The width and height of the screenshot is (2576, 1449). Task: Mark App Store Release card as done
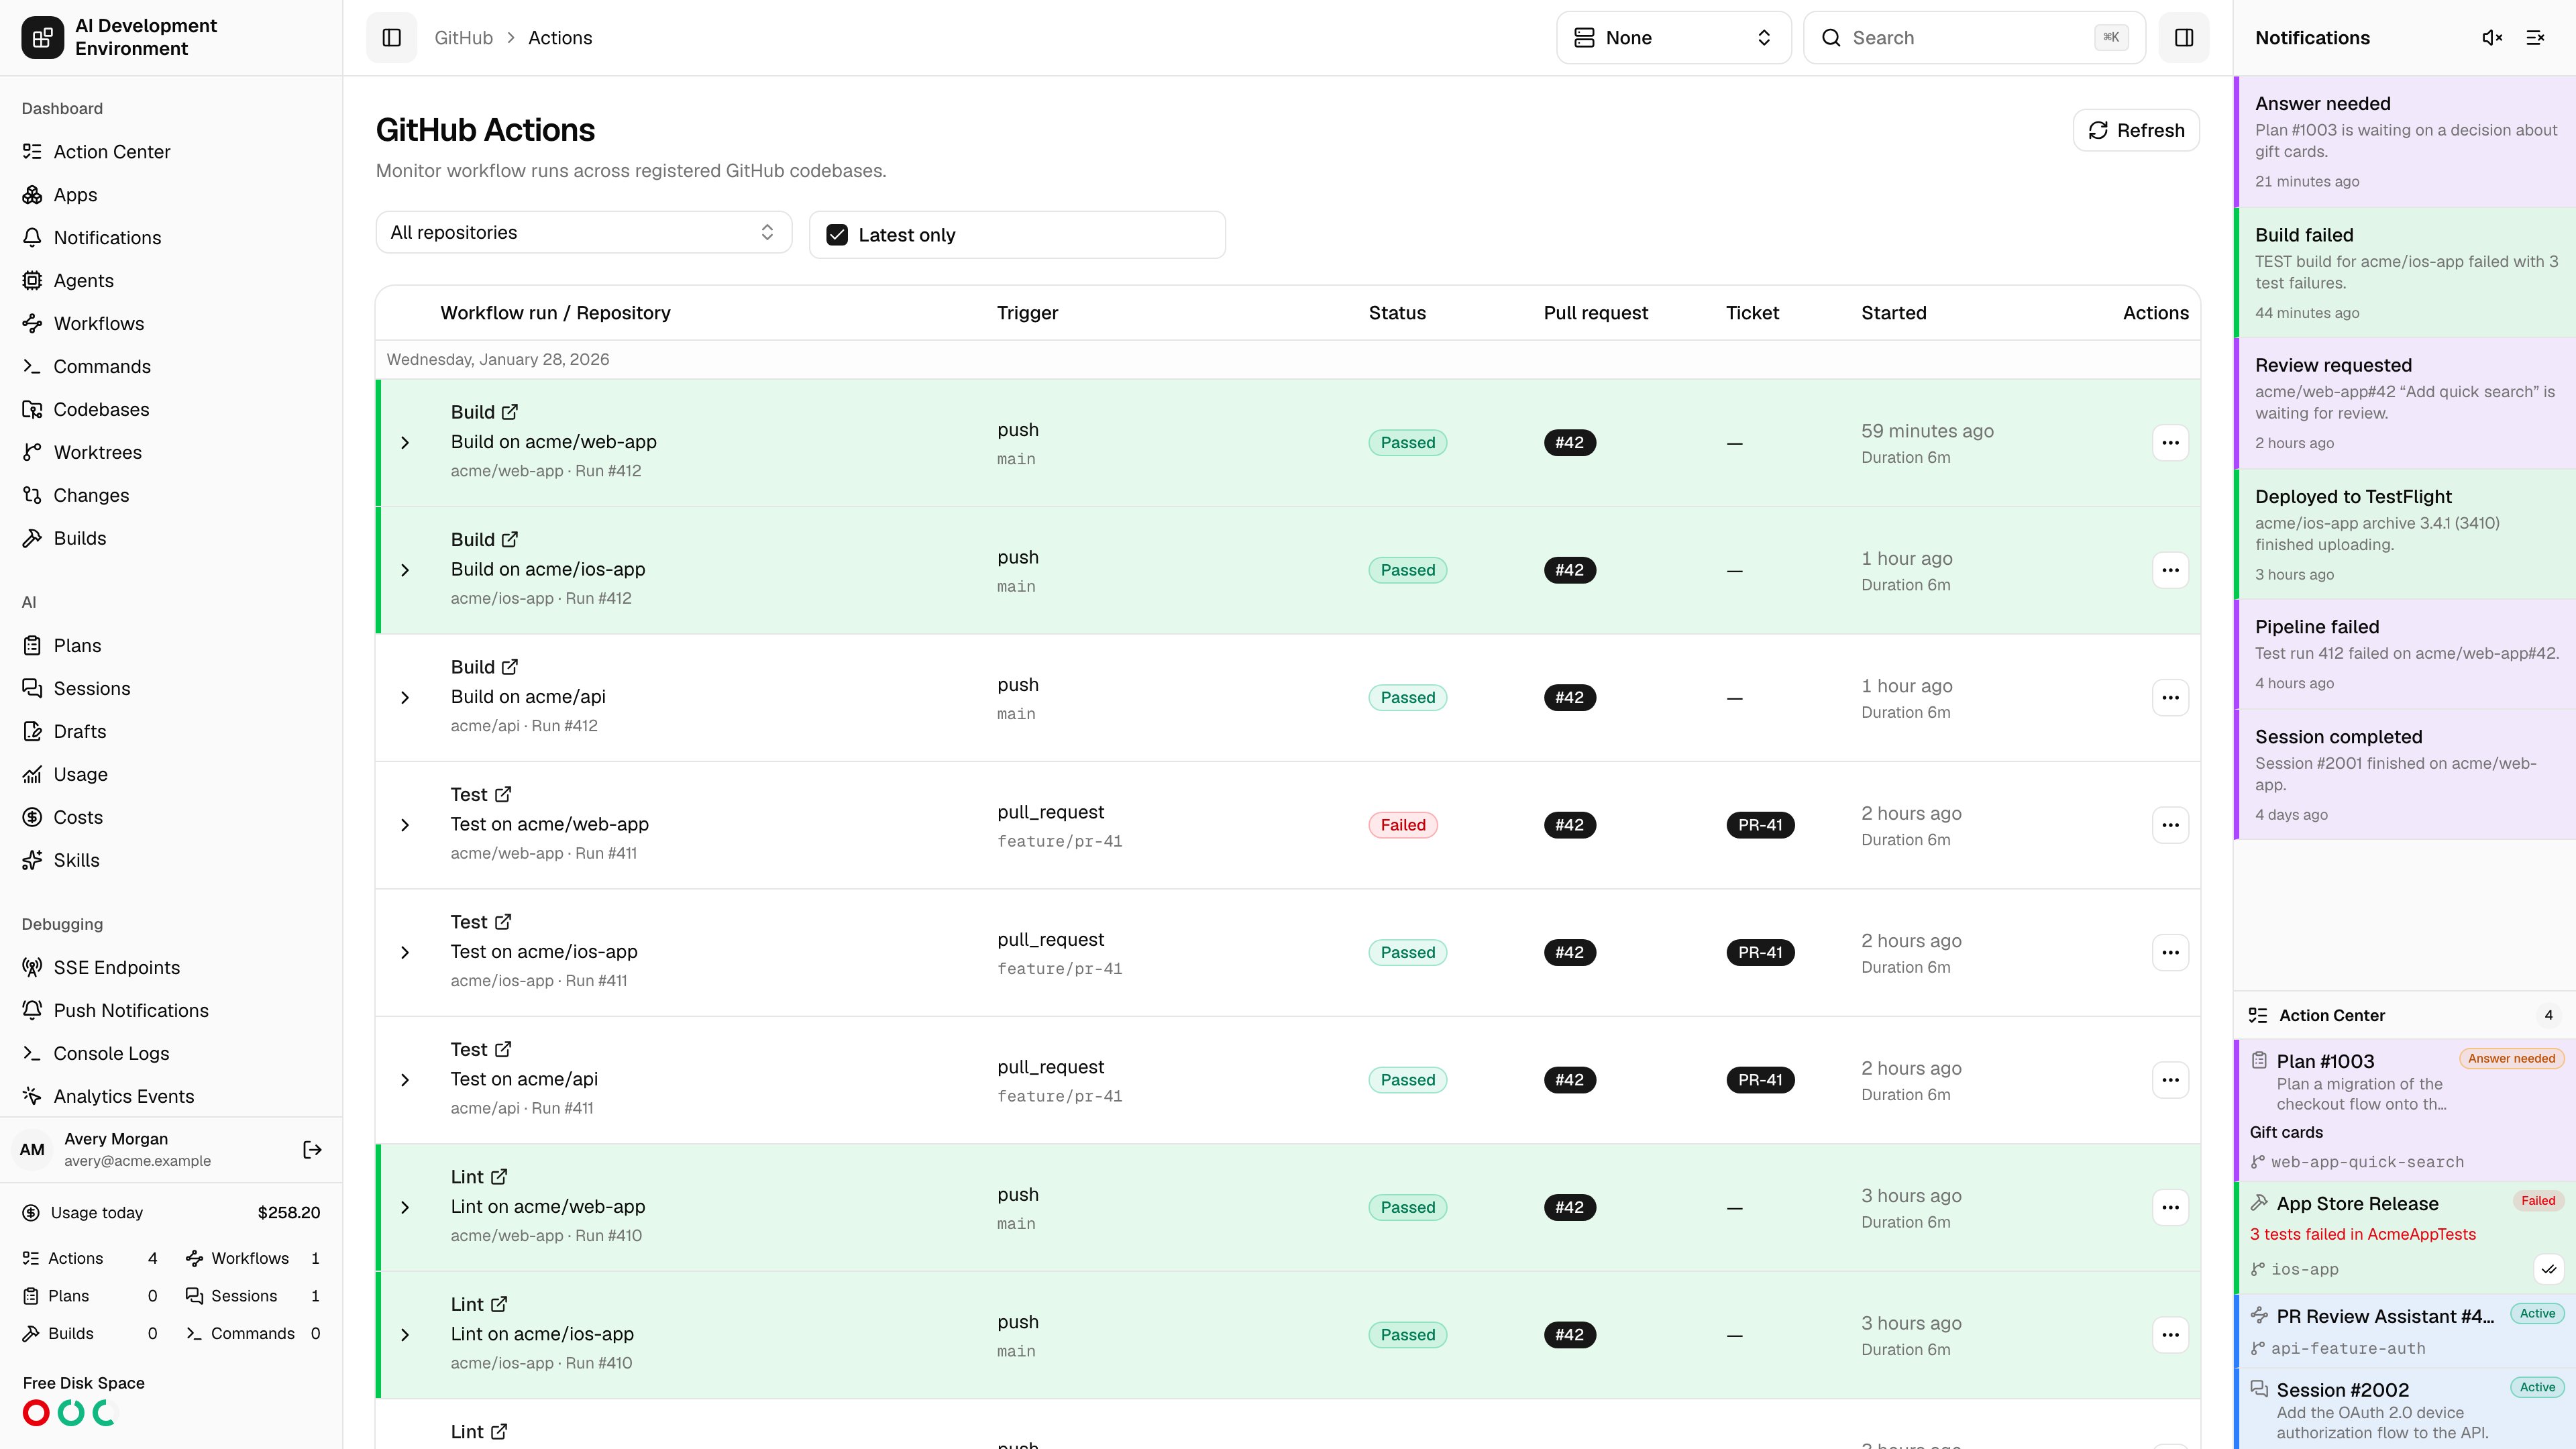2548,1269
